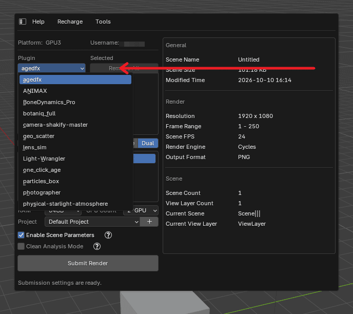Choose ANIMAX from the plugin list
Image resolution: width=353 pixels, height=314 pixels.
click(75, 91)
